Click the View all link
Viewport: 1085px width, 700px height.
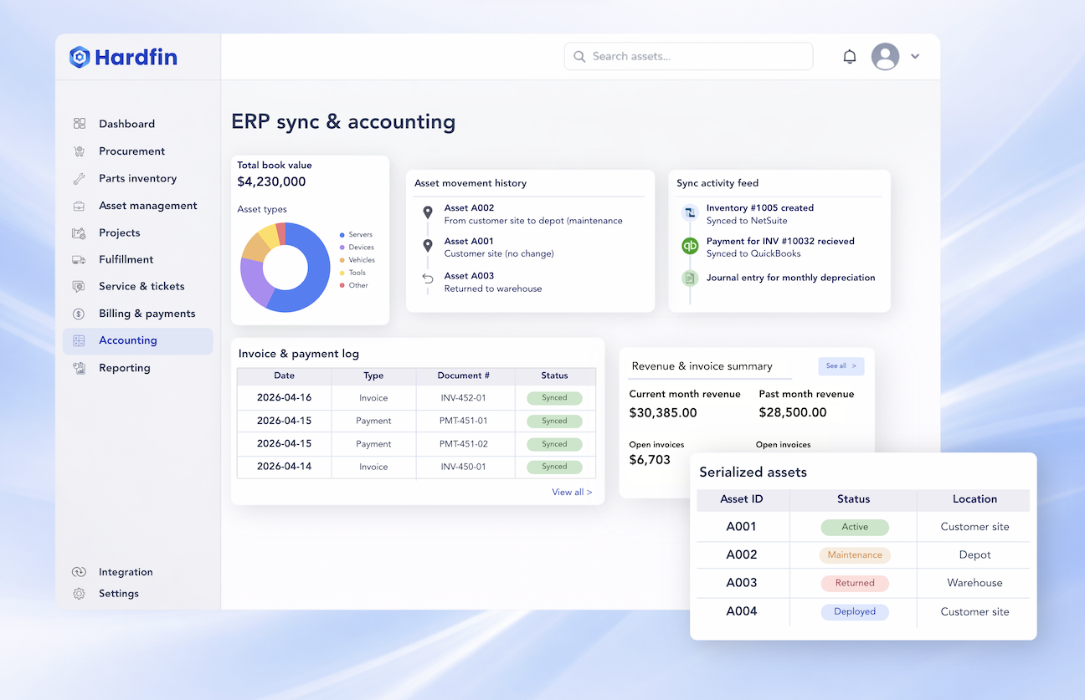(x=572, y=492)
